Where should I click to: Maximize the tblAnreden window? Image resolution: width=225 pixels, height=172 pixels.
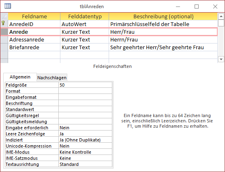tap(197, 7)
